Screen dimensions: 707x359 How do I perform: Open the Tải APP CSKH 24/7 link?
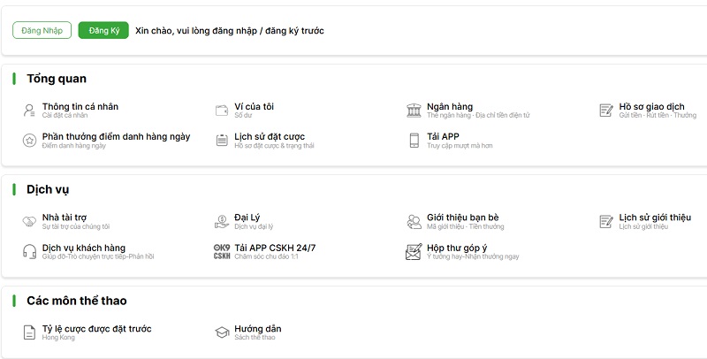tap(275, 248)
